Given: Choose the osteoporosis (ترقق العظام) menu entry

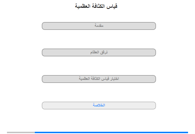Looking at the screenshot, I should 99,52.
